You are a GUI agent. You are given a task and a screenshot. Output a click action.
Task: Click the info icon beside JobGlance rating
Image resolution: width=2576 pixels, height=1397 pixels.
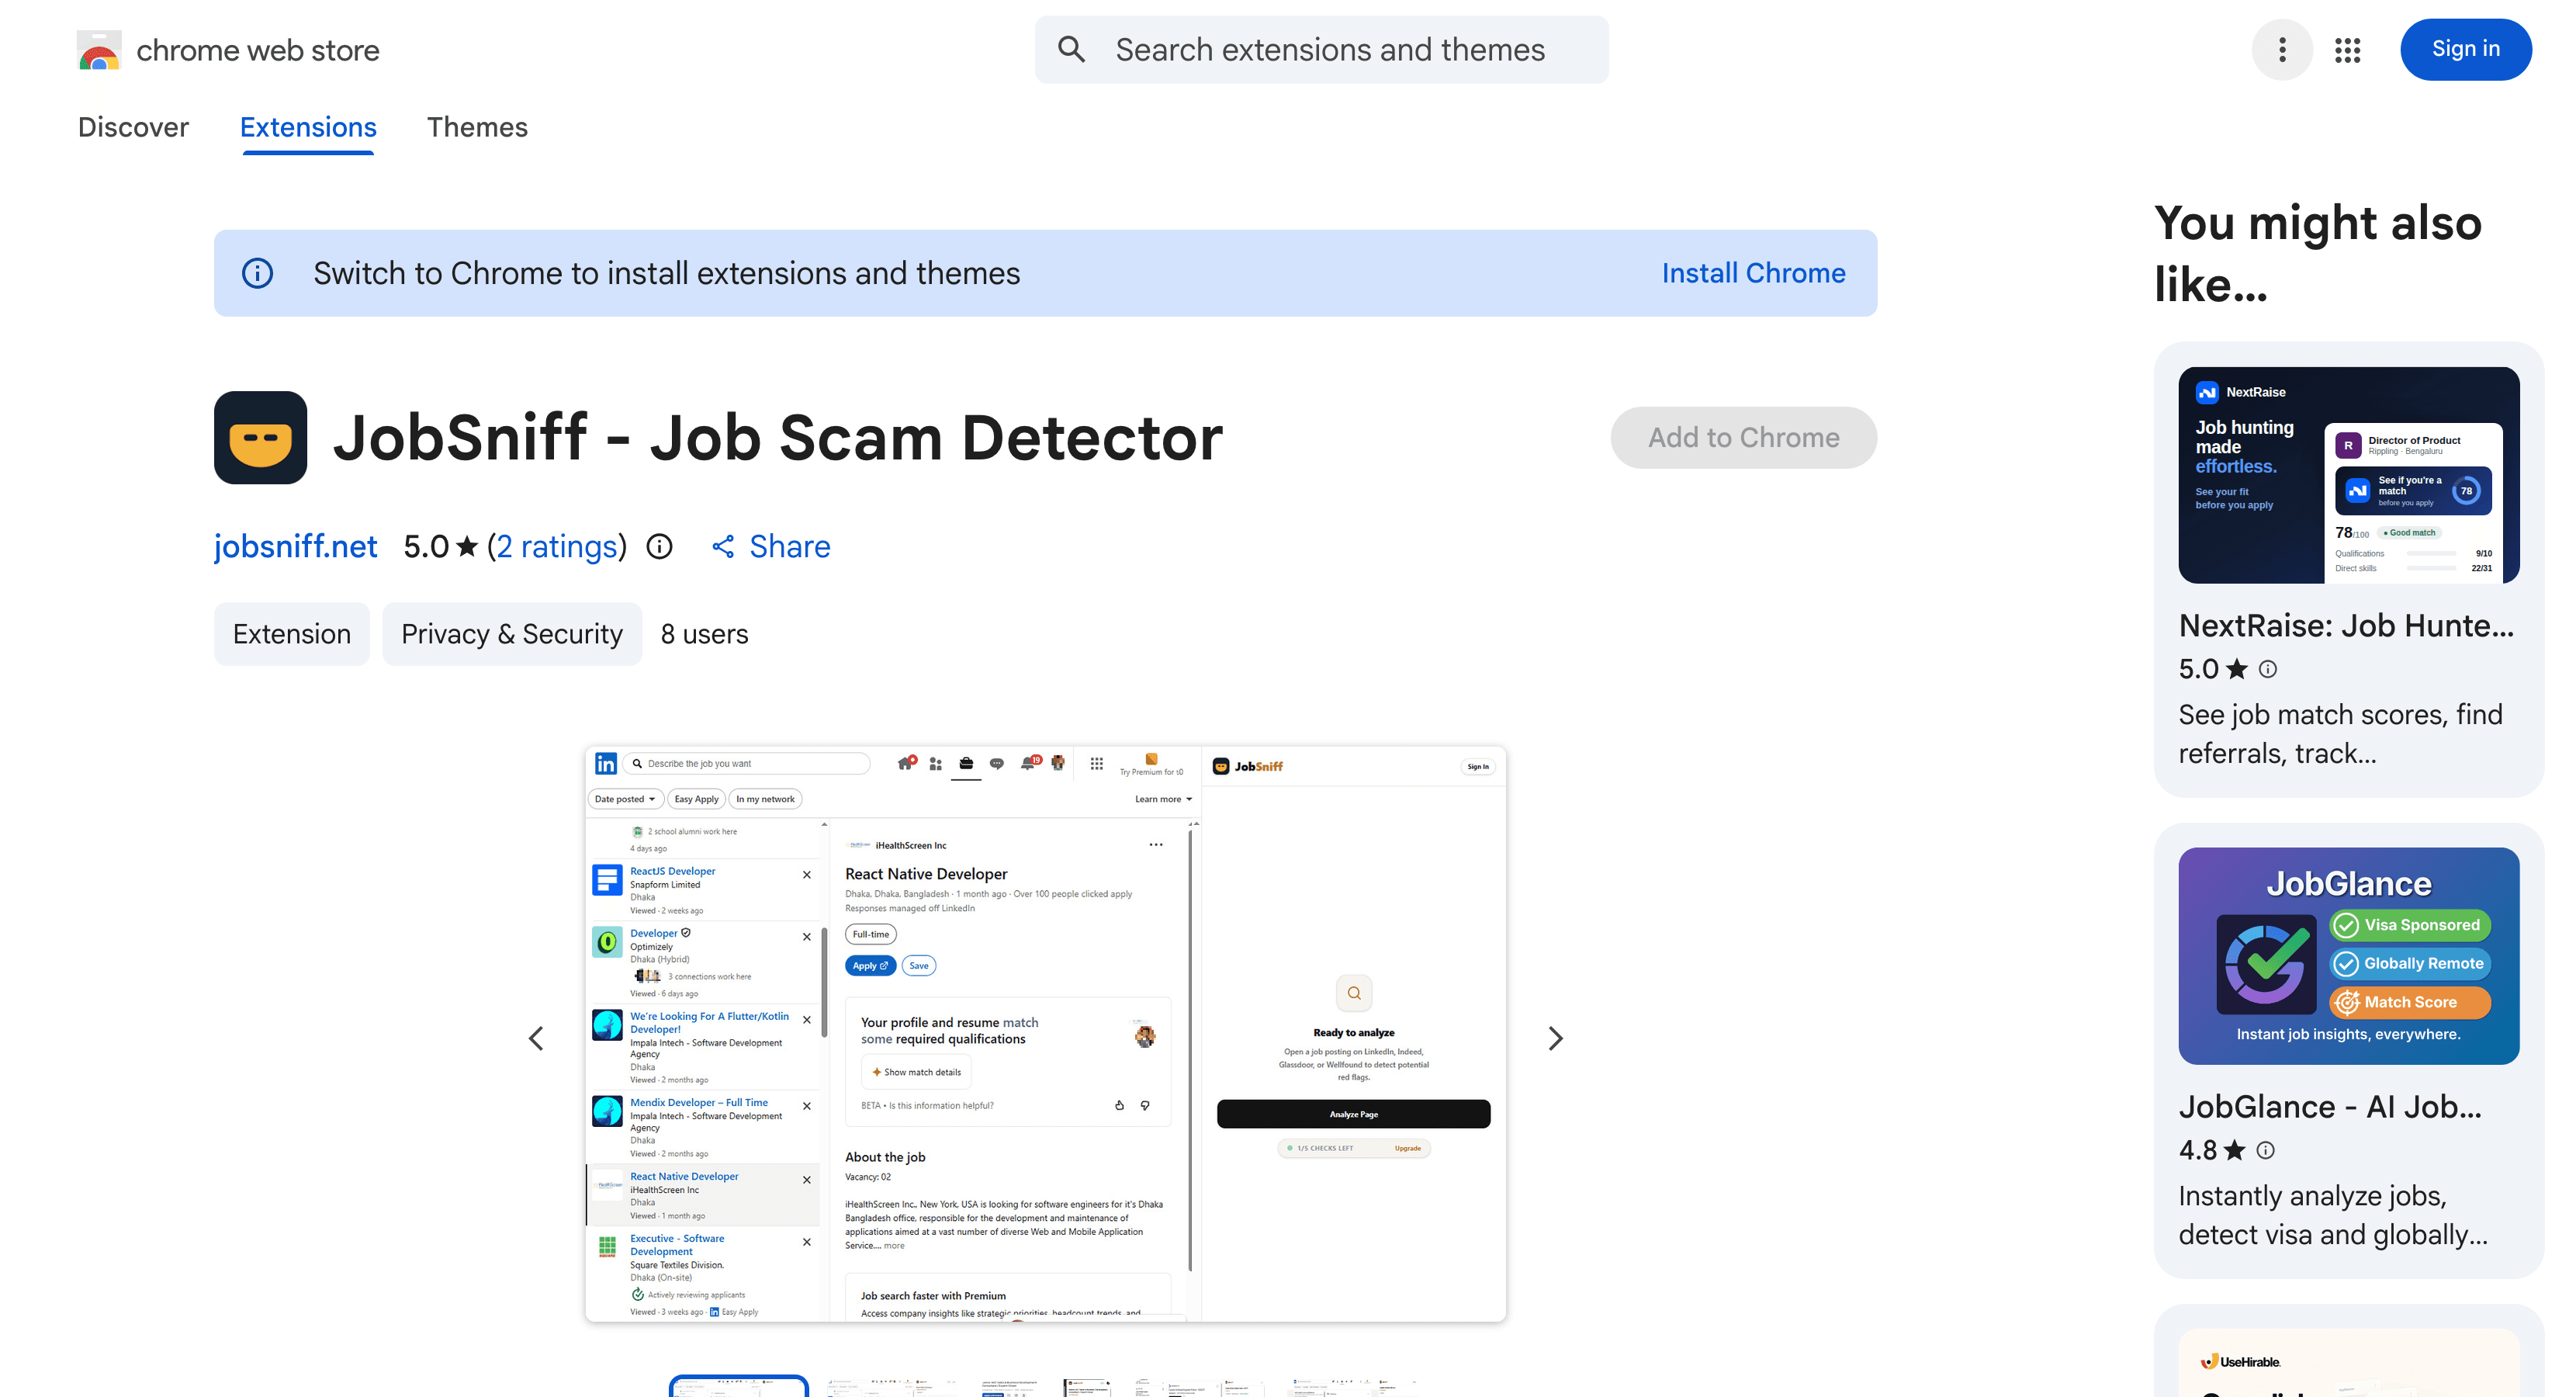click(2266, 1150)
